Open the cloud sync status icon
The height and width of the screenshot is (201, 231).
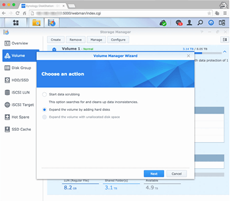(163, 23)
